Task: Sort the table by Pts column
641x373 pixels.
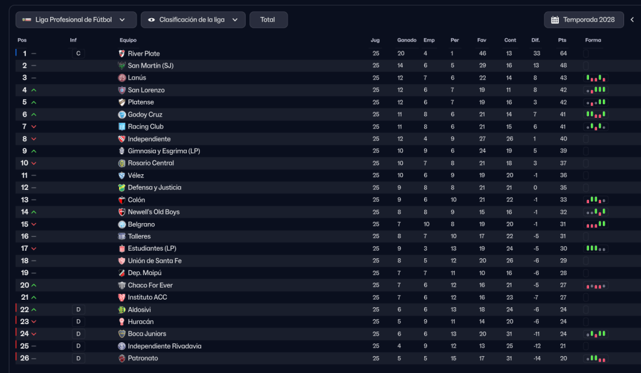Action: coord(562,40)
